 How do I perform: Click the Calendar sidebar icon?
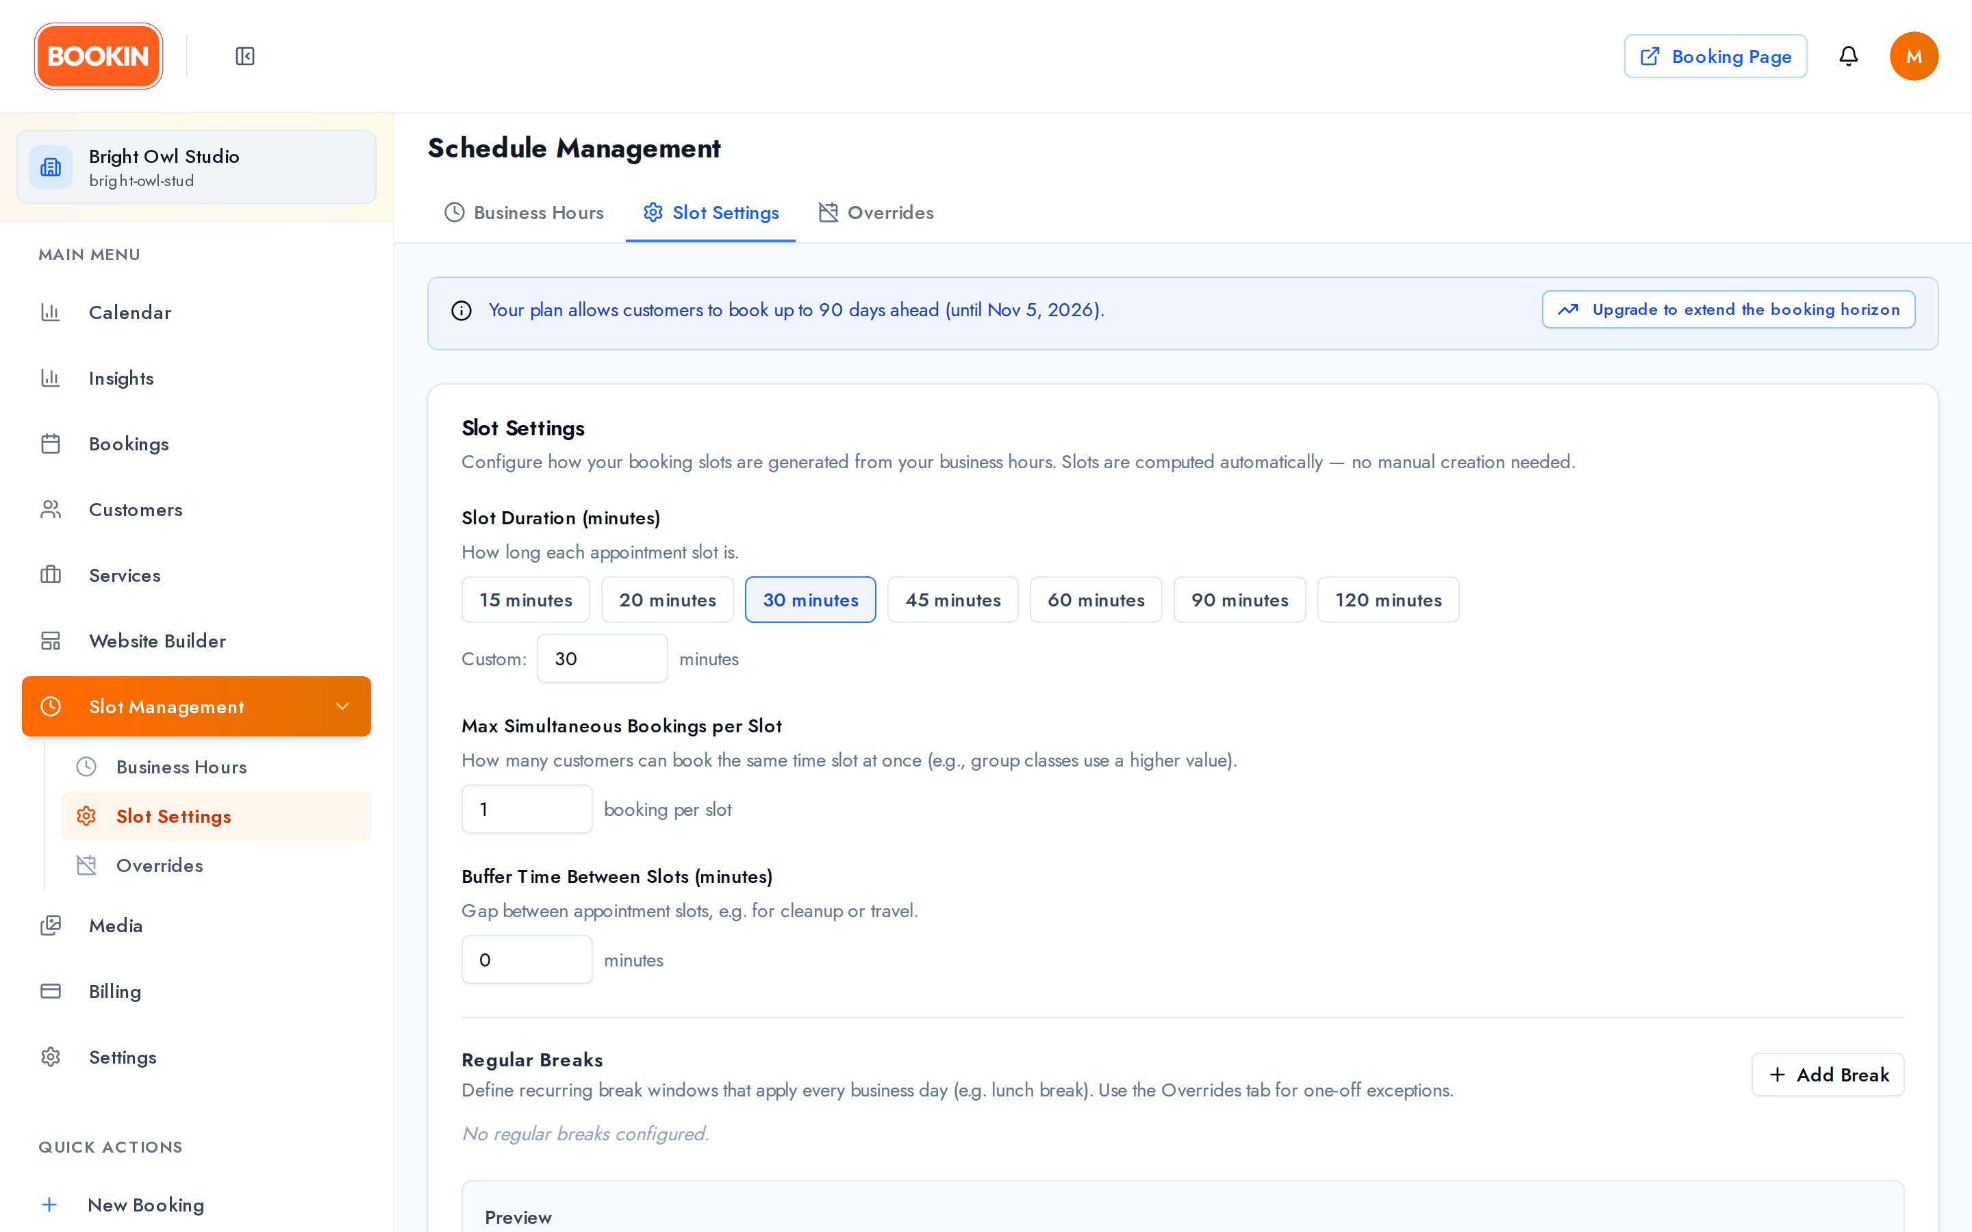coord(51,312)
